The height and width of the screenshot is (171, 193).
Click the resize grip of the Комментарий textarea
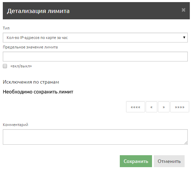click(186, 143)
